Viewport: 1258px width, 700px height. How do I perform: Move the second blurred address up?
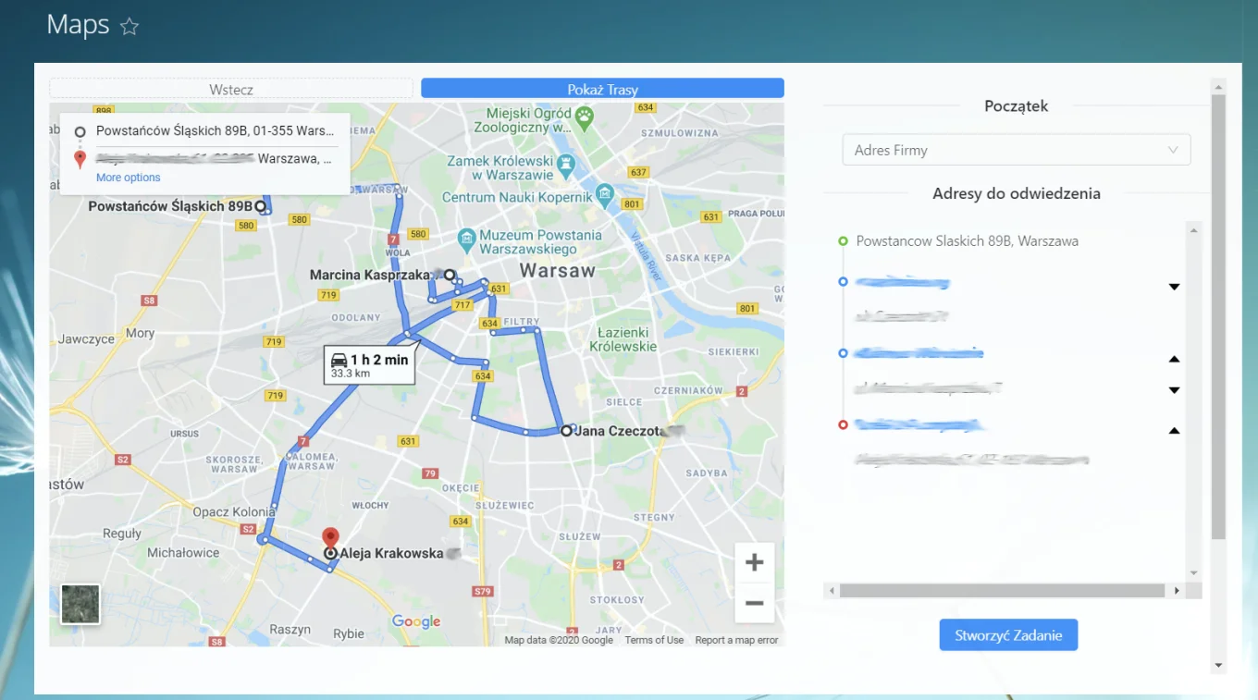coord(1174,359)
